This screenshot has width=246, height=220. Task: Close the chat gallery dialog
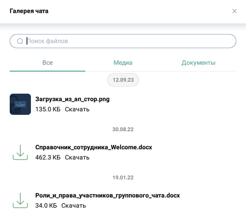click(235, 11)
